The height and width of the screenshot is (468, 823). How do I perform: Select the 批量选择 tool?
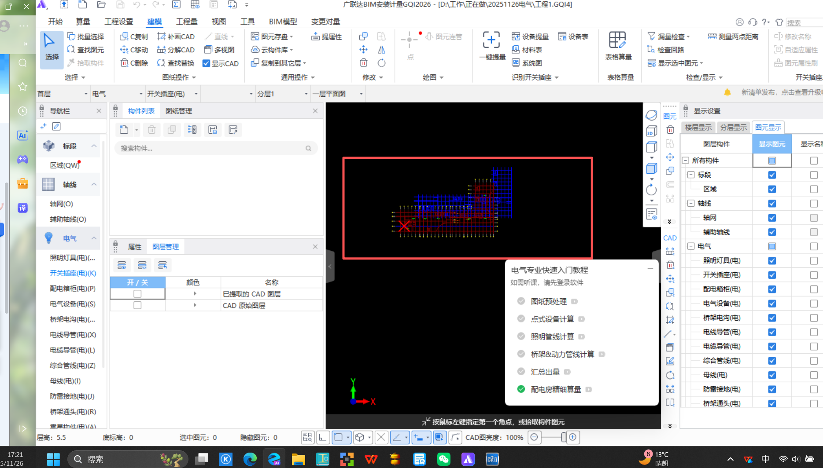86,36
